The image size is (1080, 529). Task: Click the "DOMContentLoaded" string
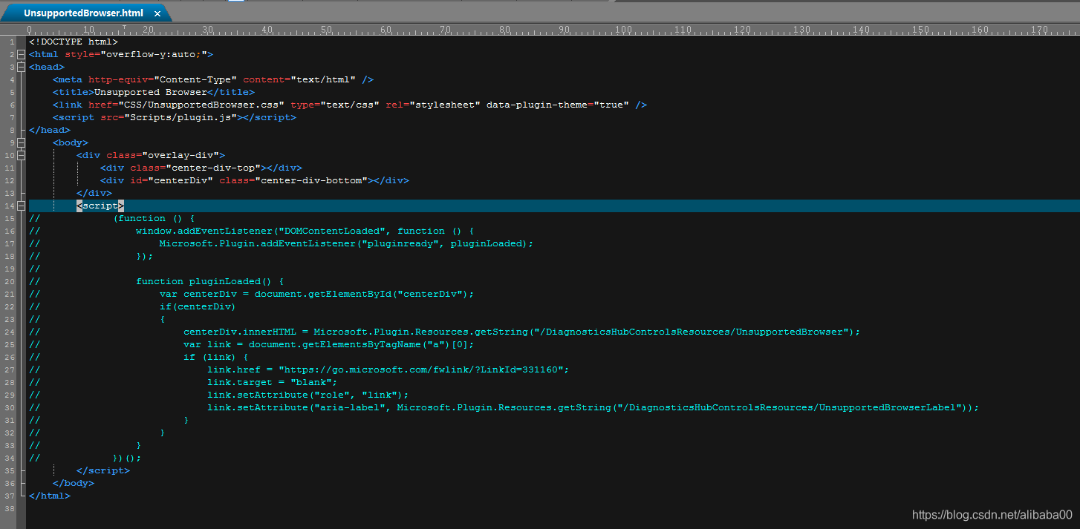(x=332, y=231)
